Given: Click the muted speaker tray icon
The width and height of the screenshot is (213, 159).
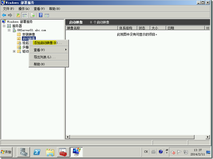Looking at the screenshot, I should pyautogui.click(x=173, y=152).
